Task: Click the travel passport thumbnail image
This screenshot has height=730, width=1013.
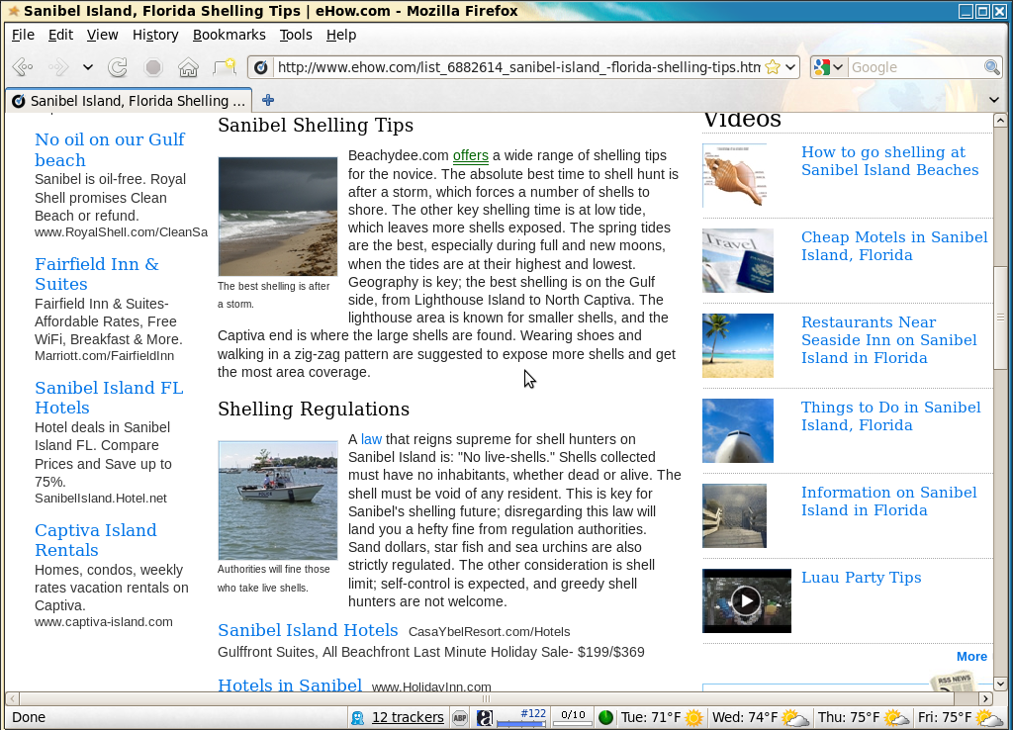Action: (738, 260)
